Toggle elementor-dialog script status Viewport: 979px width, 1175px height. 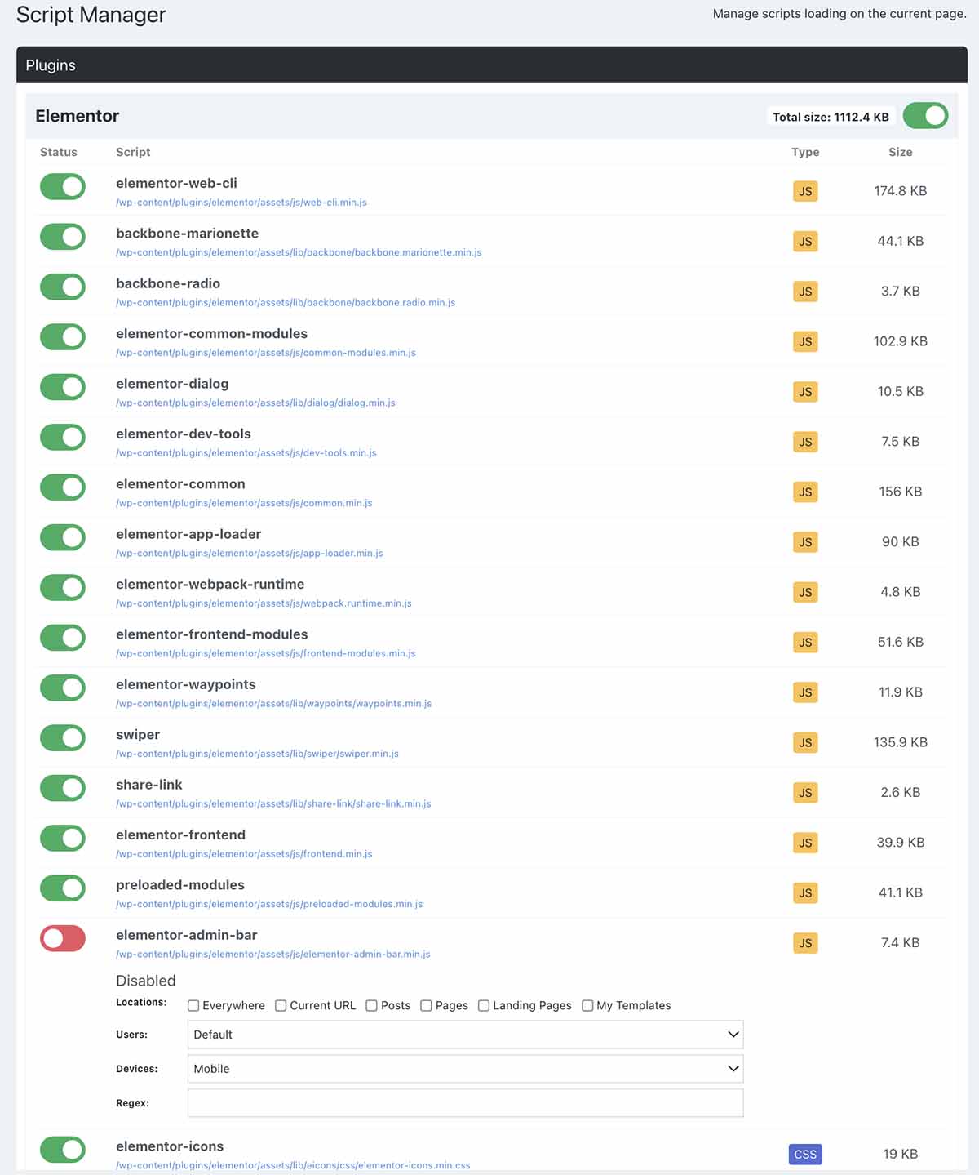[63, 387]
